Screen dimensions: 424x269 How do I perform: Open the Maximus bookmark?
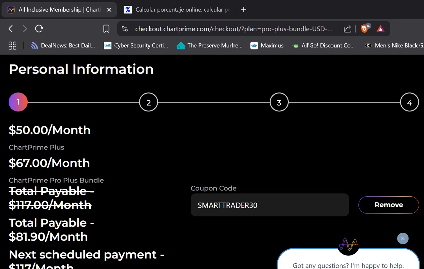point(267,46)
